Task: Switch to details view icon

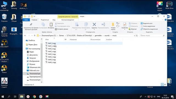Action: coord(162,85)
